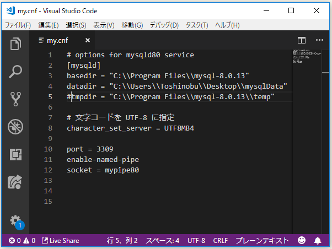Open notifications bell in status bar
The height and width of the screenshot is (249, 332).
click(318, 241)
